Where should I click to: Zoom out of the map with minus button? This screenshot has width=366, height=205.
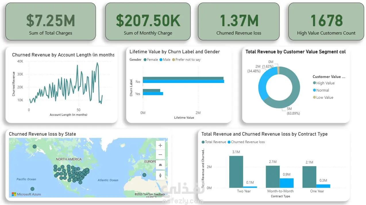click(160, 155)
